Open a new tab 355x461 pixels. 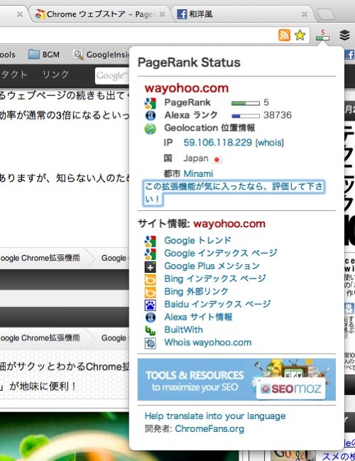point(325,14)
